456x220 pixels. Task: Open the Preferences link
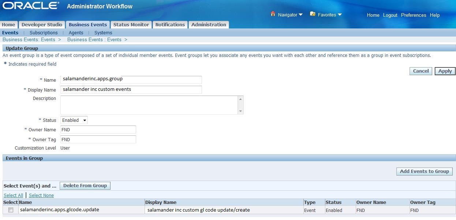[414, 15]
